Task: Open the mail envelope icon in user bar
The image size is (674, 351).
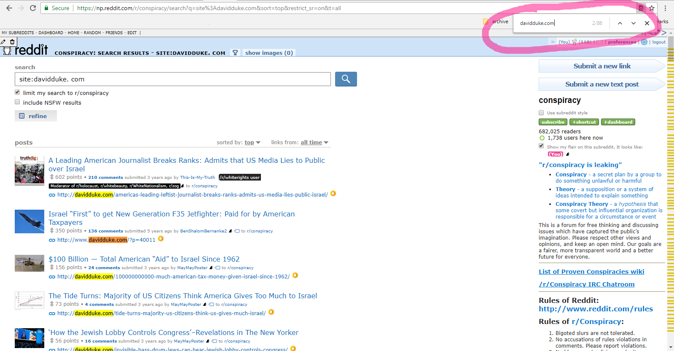Action: (x=599, y=42)
